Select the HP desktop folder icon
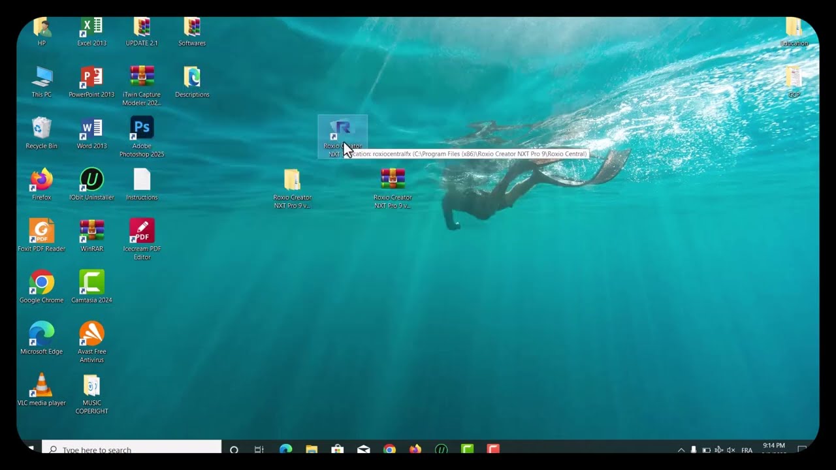Image resolution: width=836 pixels, height=470 pixels. tap(42, 31)
